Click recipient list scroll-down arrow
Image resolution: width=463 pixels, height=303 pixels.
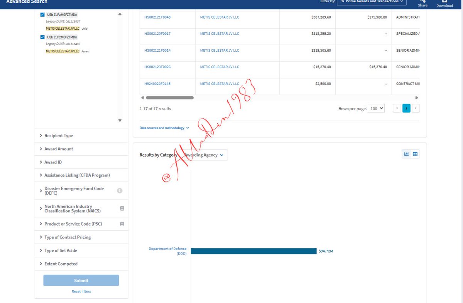(x=120, y=120)
